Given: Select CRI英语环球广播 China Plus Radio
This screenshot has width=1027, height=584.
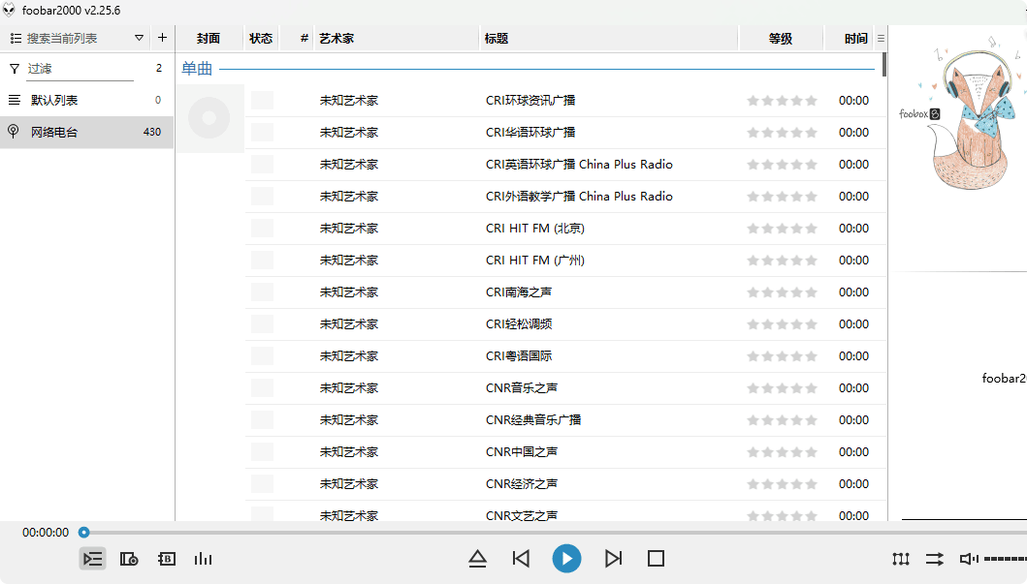Looking at the screenshot, I should coord(566,165).
